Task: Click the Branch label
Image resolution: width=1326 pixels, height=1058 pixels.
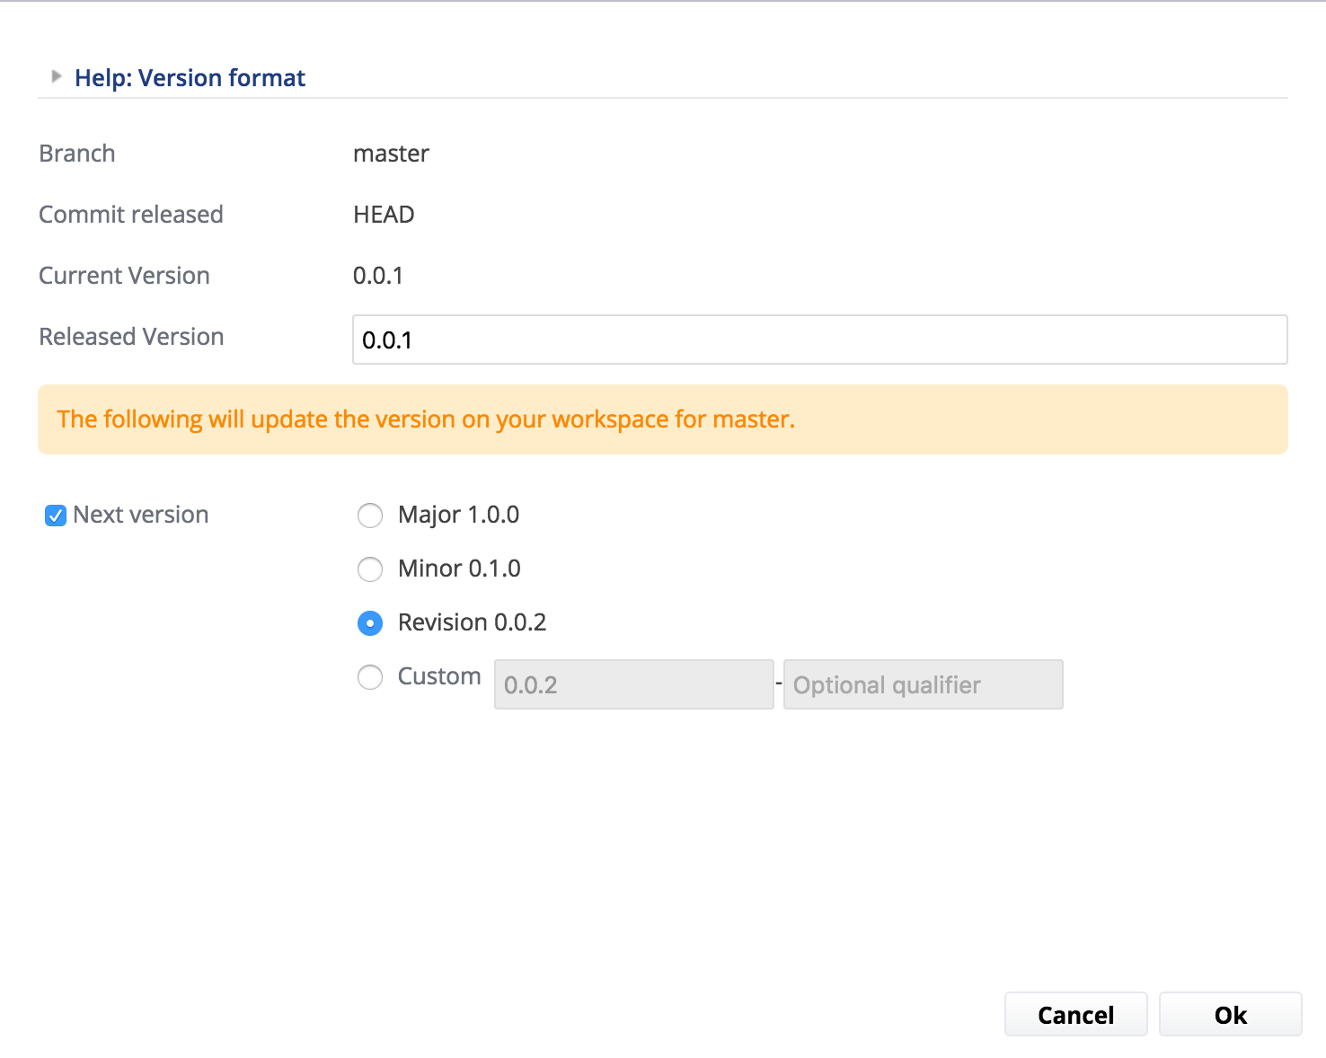Action: tap(77, 154)
